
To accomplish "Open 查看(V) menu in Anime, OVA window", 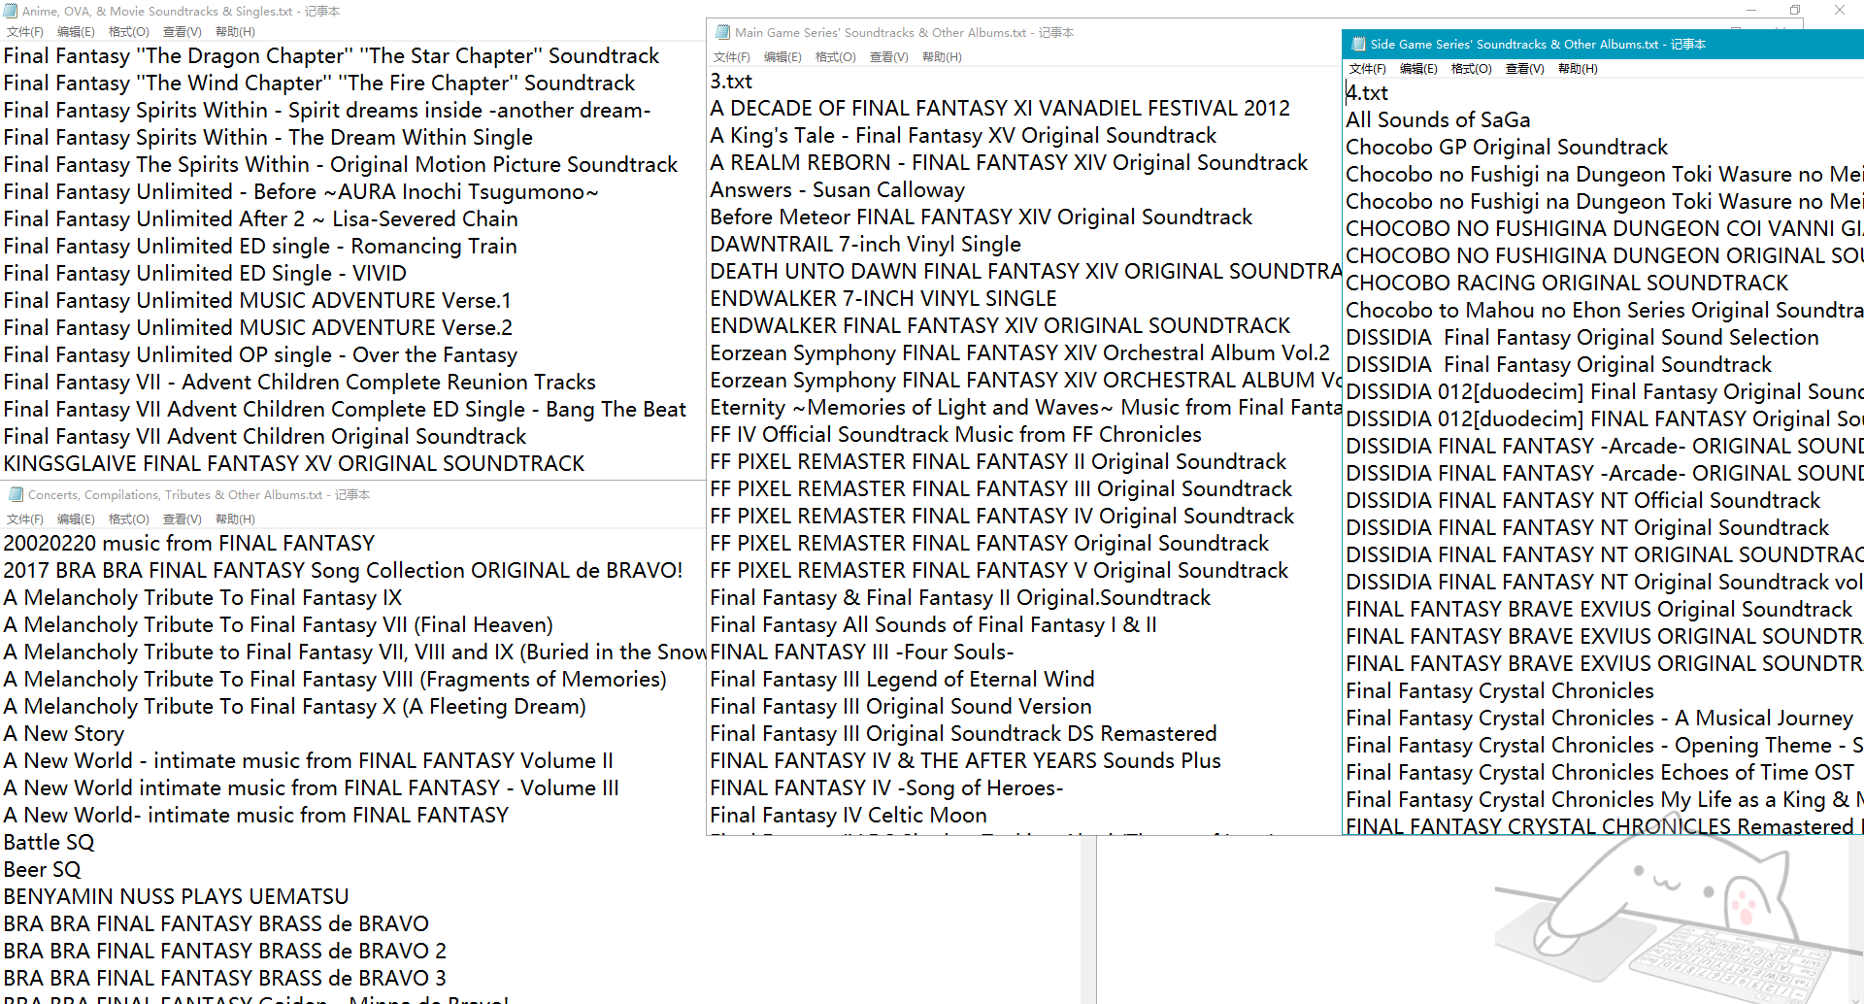I will pos(183,32).
